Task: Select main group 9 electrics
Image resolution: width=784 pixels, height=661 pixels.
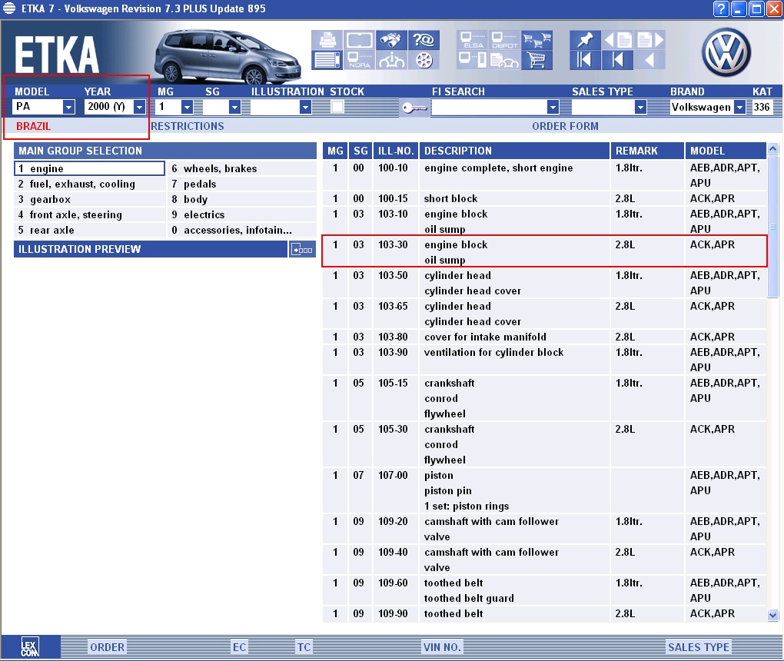Action: pyautogui.click(x=204, y=214)
